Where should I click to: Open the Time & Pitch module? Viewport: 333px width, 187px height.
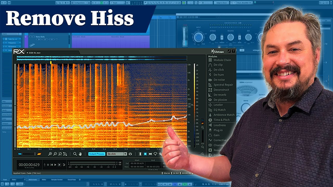(219, 120)
